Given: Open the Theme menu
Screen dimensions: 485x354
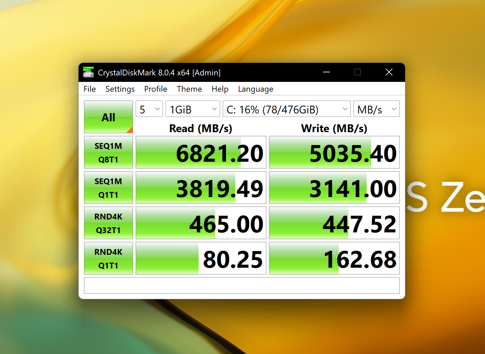Looking at the screenshot, I should 189,89.
